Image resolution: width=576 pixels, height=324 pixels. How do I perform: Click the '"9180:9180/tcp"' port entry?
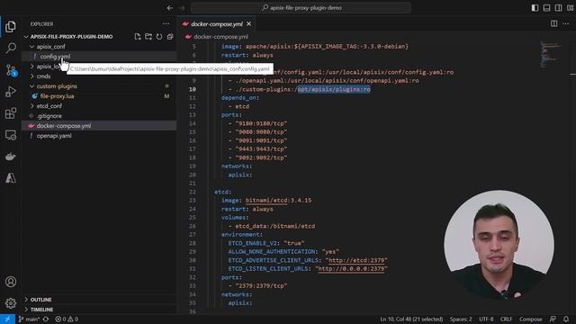(261, 124)
